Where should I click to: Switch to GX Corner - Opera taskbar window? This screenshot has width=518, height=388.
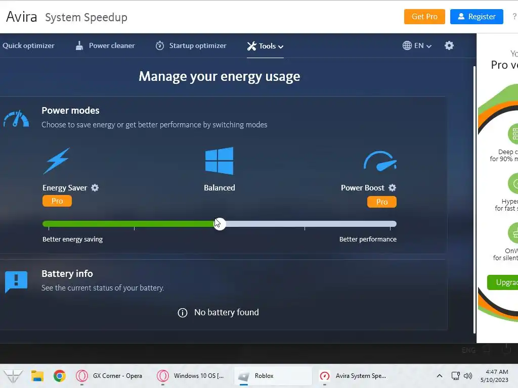coord(109,376)
